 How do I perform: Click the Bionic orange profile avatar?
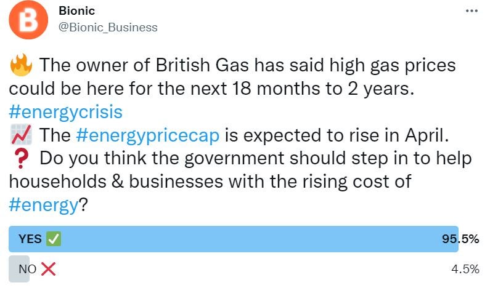coord(28,20)
